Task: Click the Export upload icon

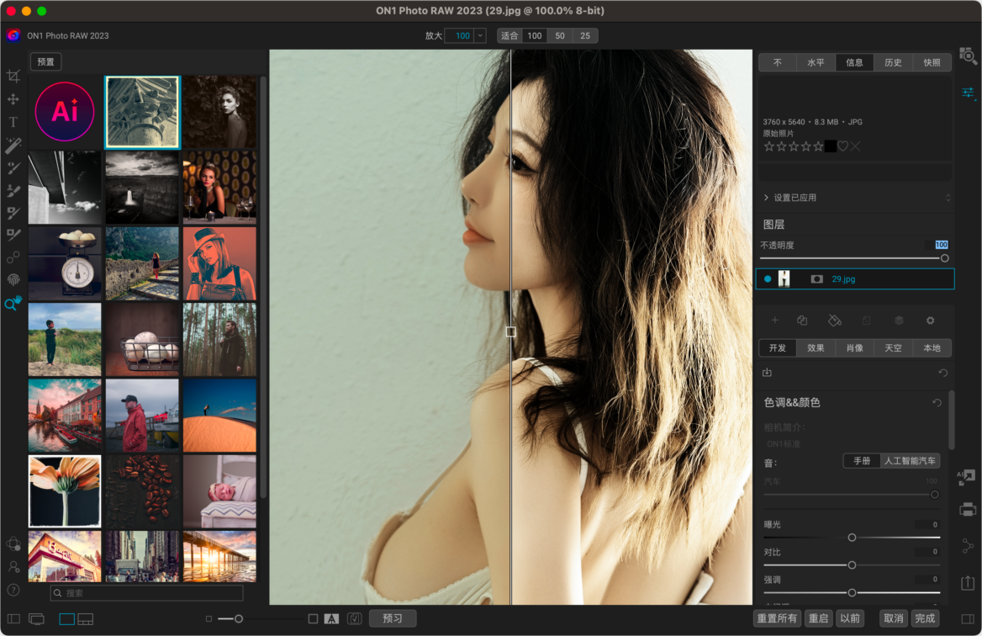Action: coord(968,583)
